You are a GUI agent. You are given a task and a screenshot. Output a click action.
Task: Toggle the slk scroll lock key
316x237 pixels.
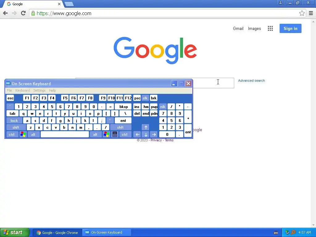tap(145, 98)
